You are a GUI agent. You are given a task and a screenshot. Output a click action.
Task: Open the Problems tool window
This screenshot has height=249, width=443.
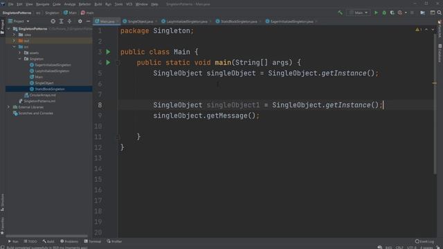pyautogui.click(x=69, y=241)
